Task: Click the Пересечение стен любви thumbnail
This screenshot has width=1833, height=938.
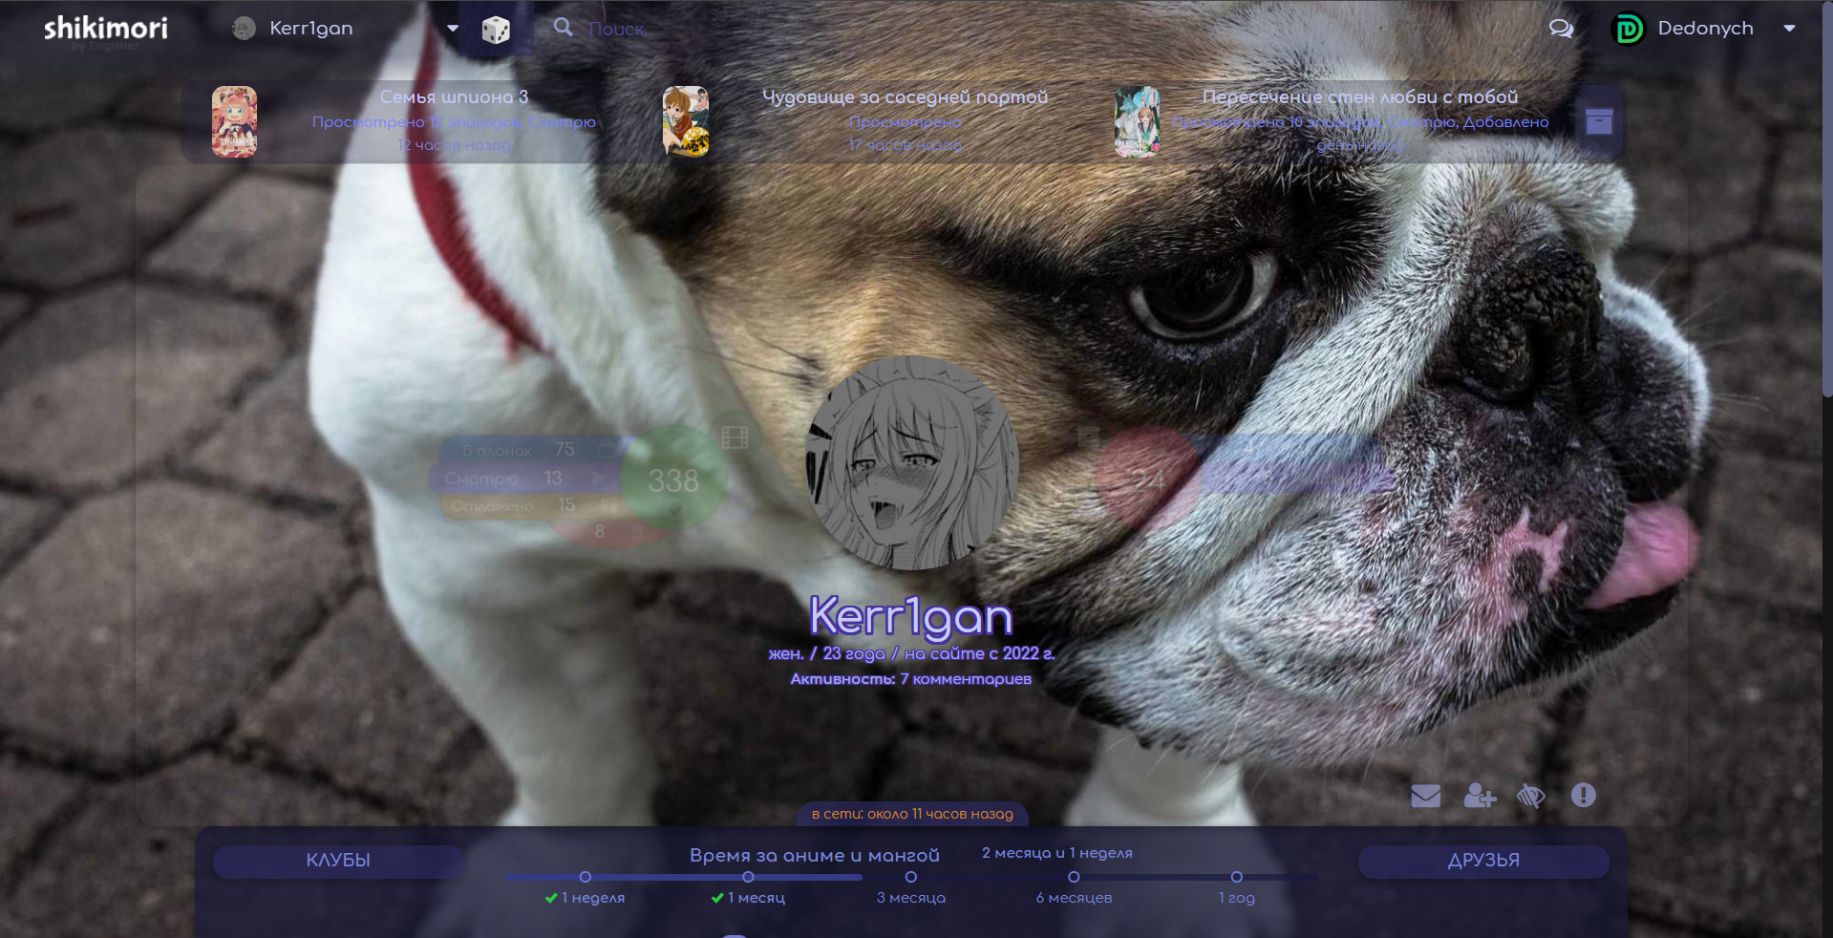Action: [1137, 121]
